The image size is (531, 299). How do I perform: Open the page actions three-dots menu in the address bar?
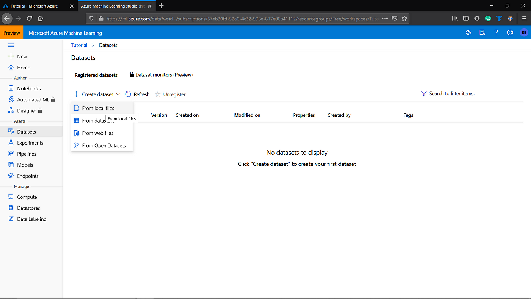pyautogui.click(x=385, y=18)
